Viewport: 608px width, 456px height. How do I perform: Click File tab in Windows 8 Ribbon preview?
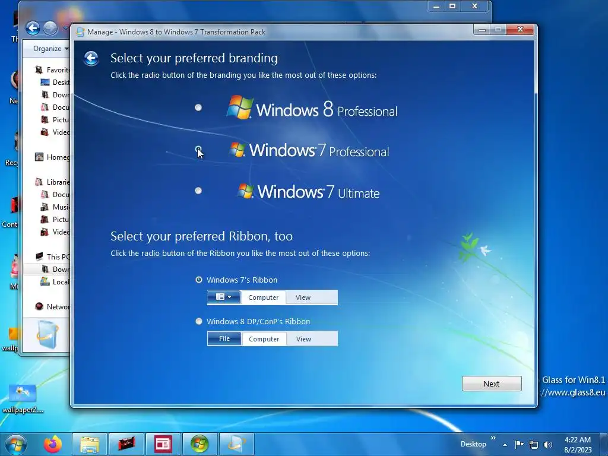coord(224,338)
